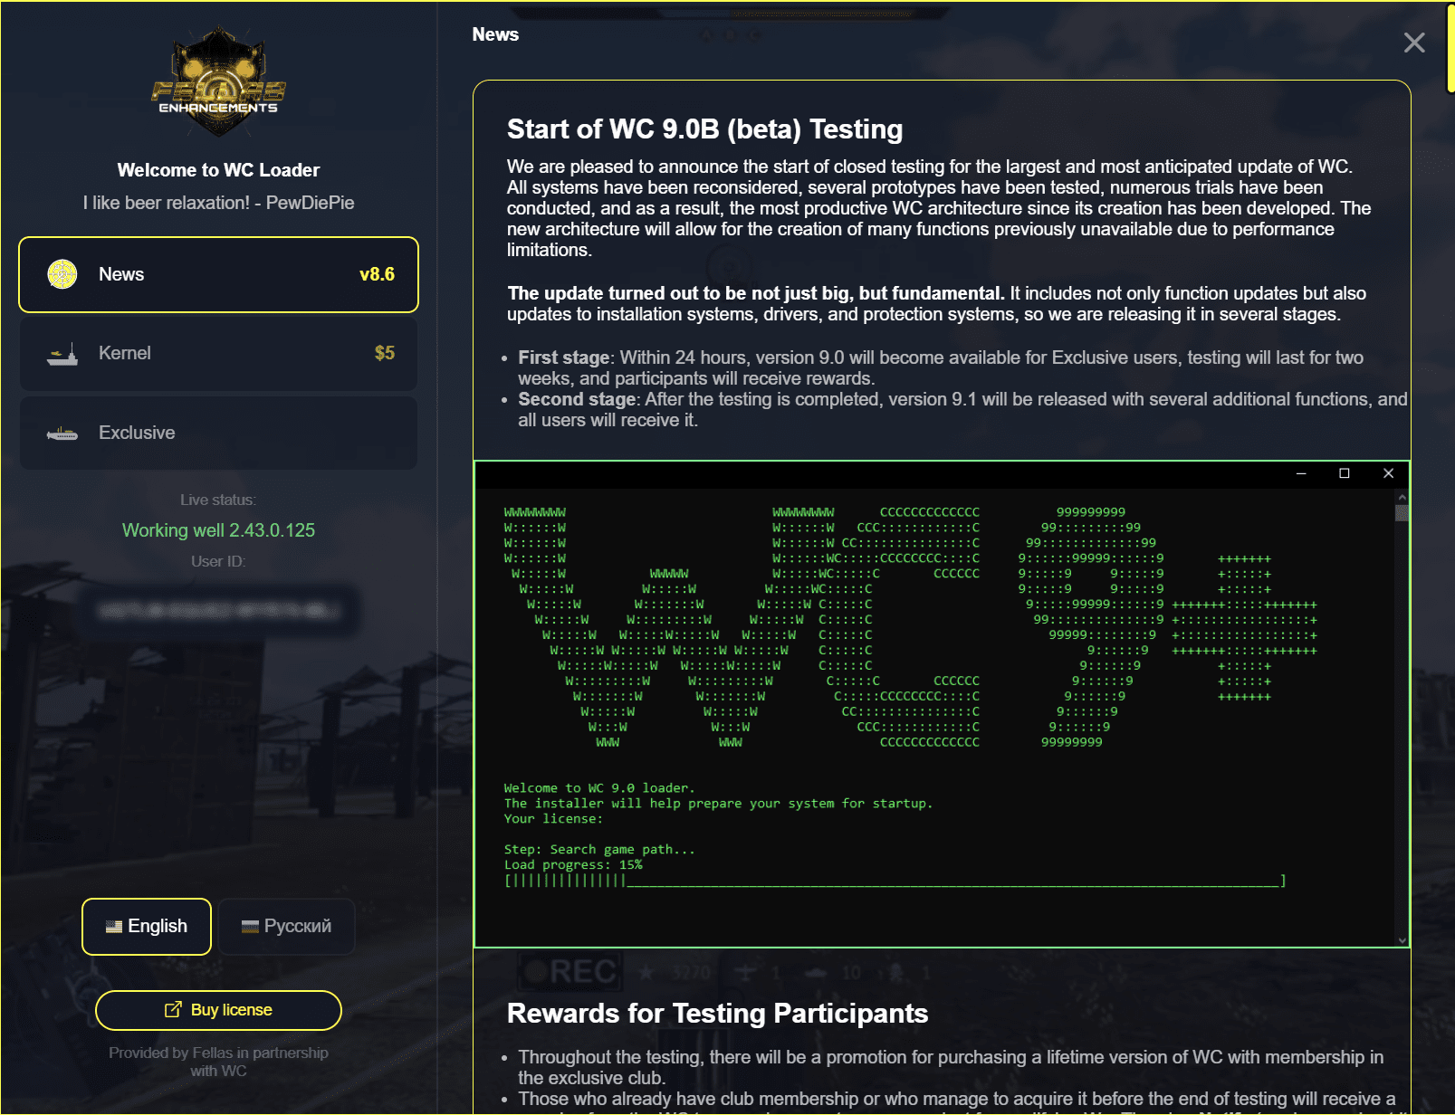The height and width of the screenshot is (1115, 1455).
Task: Click the external link icon on Buy license
Action: [173, 1009]
